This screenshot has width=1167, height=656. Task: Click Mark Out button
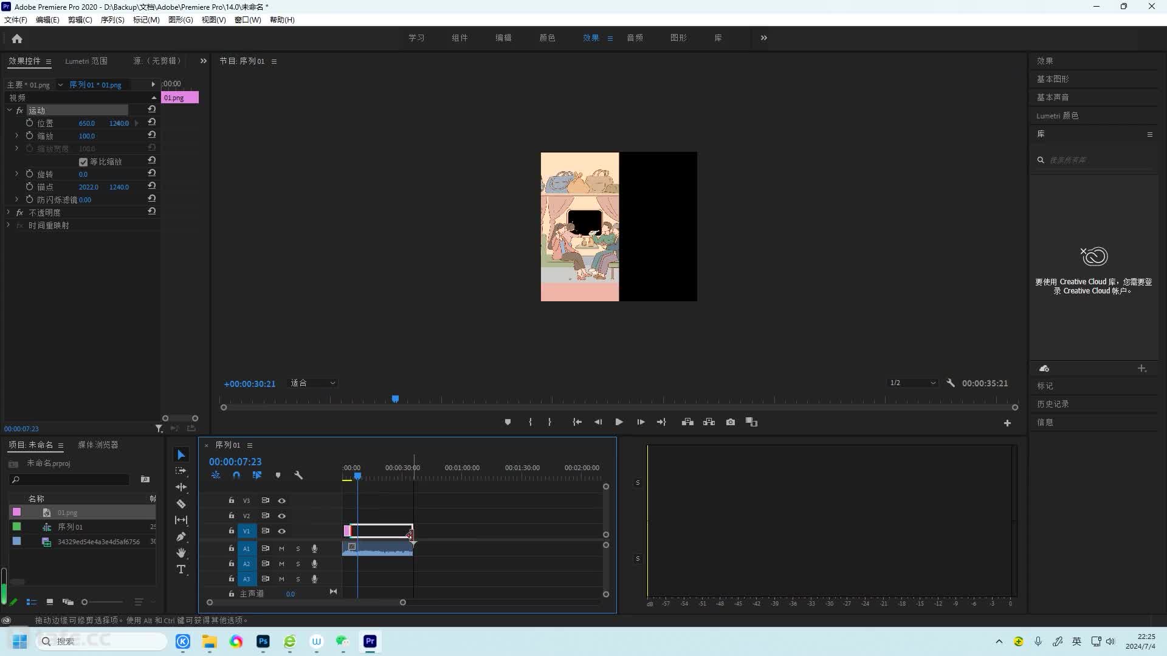[549, 422]
